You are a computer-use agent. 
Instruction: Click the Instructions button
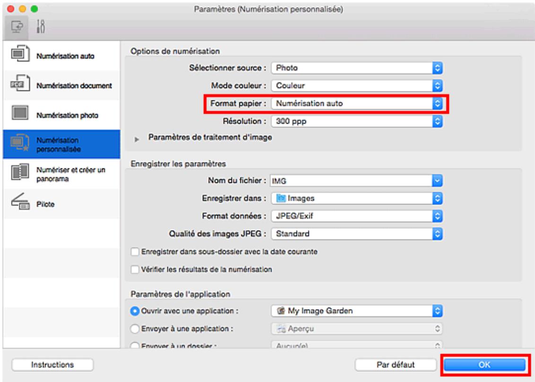pos(52,364)
